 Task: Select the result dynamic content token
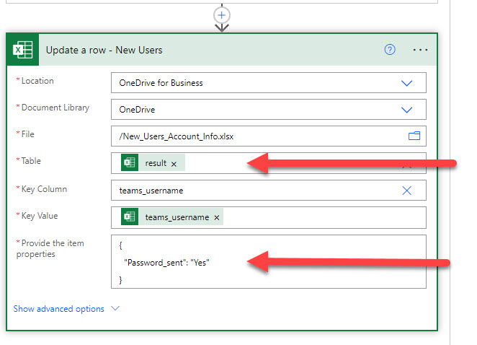point(155,164)
